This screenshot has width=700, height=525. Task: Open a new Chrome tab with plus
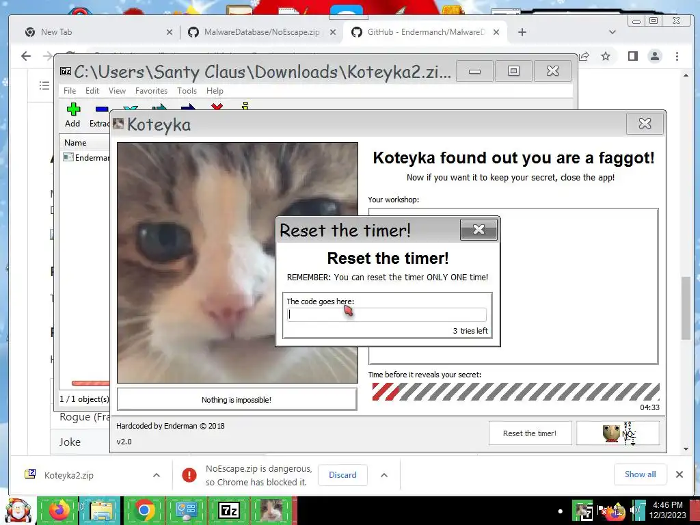(x=522, y=32)
